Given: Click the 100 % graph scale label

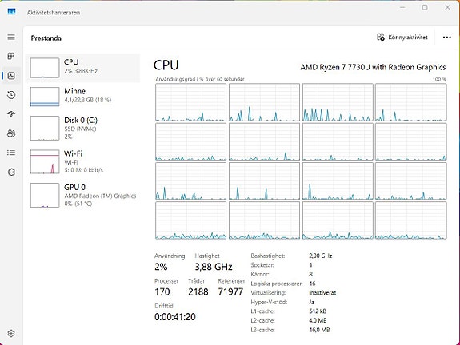Looking at the screenshot, I should tap(439, 79).
